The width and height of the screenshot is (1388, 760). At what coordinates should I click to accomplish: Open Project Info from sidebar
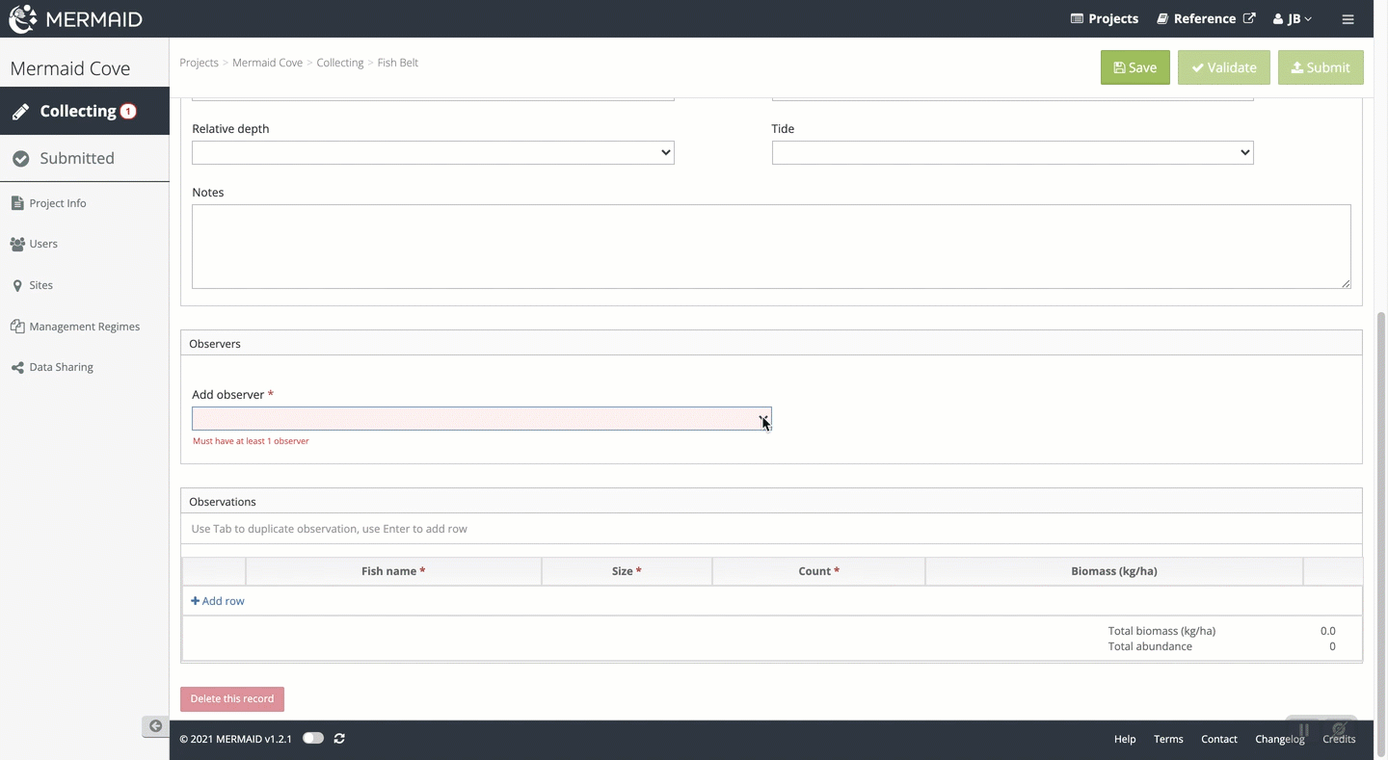click(57, 203)
